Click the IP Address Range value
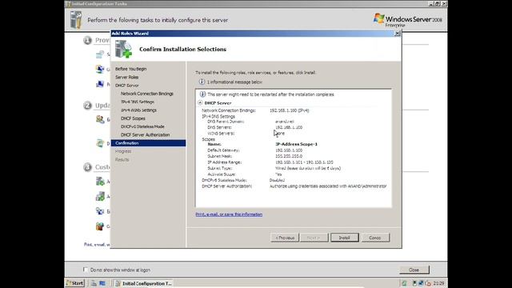This screenshot has height=288, width=512. point(304,162)
